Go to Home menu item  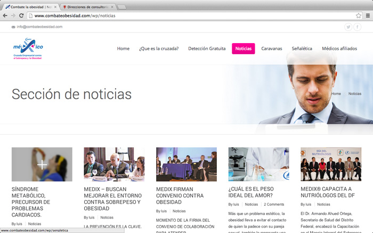[123, 48]
